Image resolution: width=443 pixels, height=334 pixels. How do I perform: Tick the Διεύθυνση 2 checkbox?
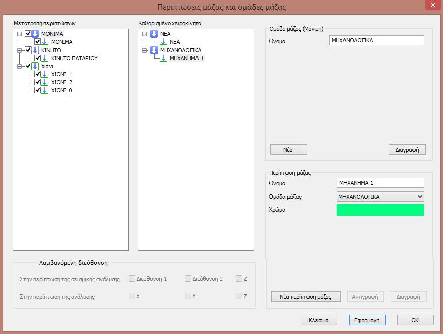[188, 279]
